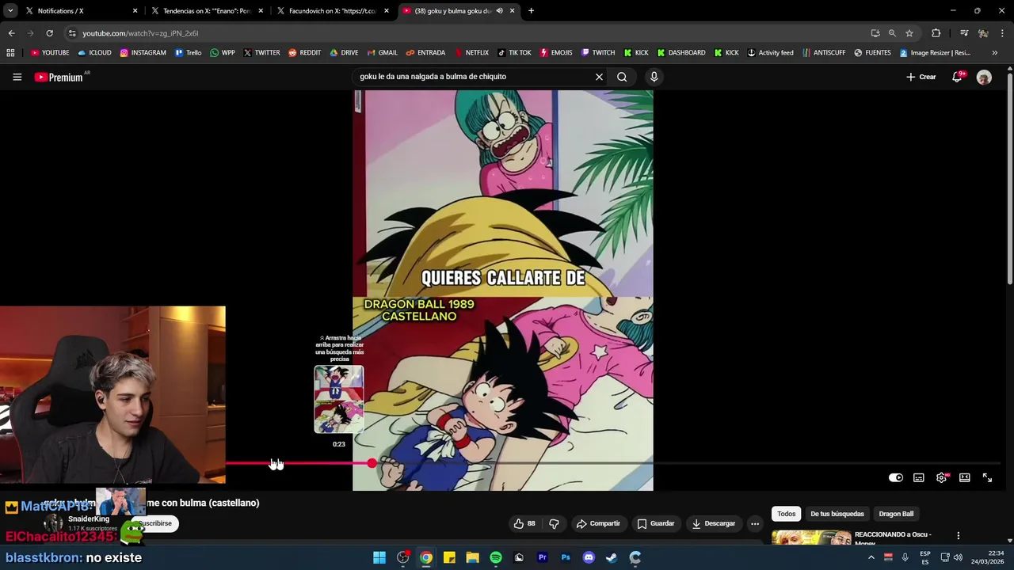Open the INSTAGRAM bookmark
Screen dimensions: 1014x570
click(143, 53)
